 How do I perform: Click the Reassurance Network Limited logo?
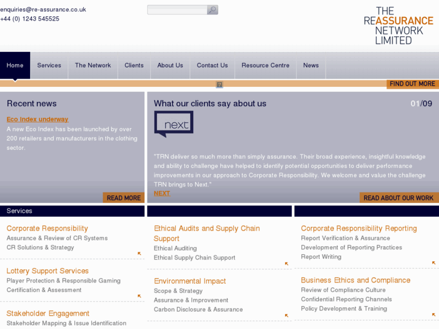pos(399,26)
